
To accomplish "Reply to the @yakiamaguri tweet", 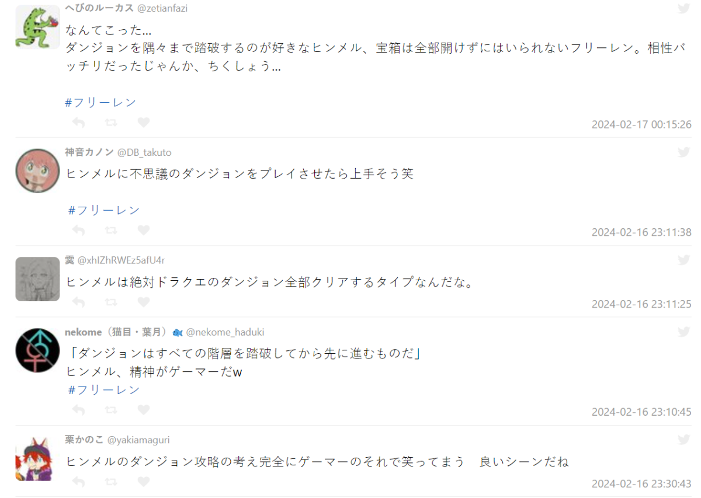I will click(x=78, y=482).
